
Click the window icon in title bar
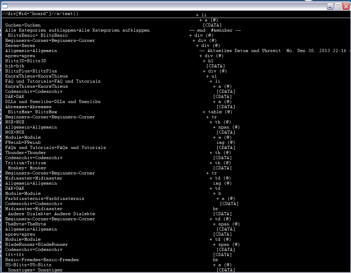click(5, 6)
